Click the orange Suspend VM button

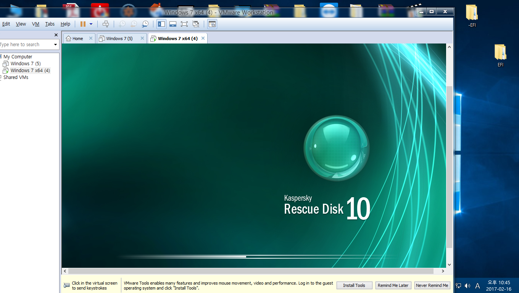(83, 24)
